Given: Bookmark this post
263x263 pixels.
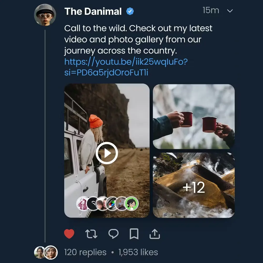Looking at the screenshot, I should pyautogui.click(x=134, y=234).
